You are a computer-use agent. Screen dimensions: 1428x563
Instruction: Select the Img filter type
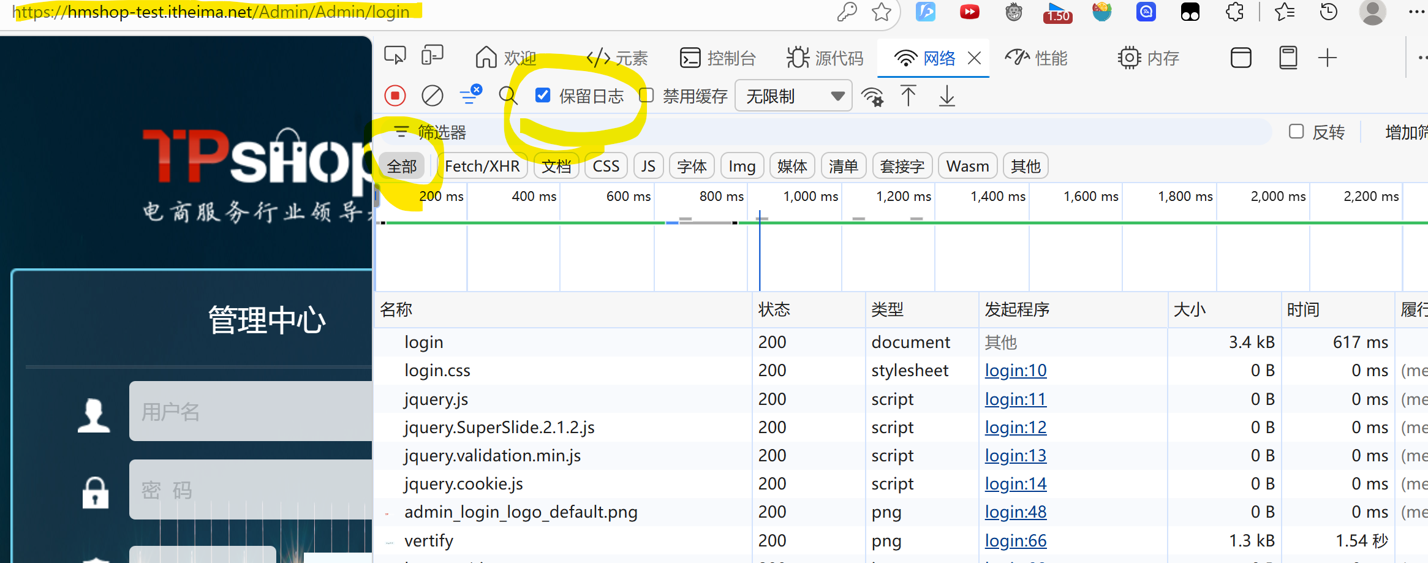[x=742, y=166]
